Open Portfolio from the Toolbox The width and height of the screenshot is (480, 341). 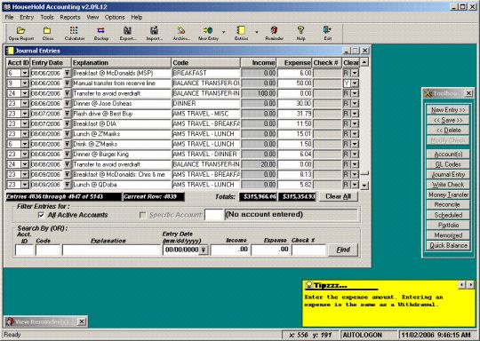click(448, 225)
